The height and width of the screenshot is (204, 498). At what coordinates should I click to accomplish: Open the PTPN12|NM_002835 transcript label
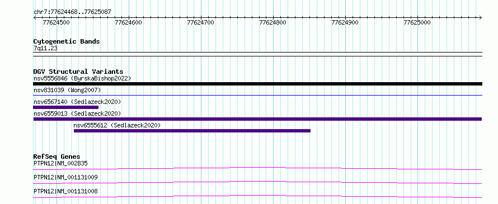tap(60, 163)
